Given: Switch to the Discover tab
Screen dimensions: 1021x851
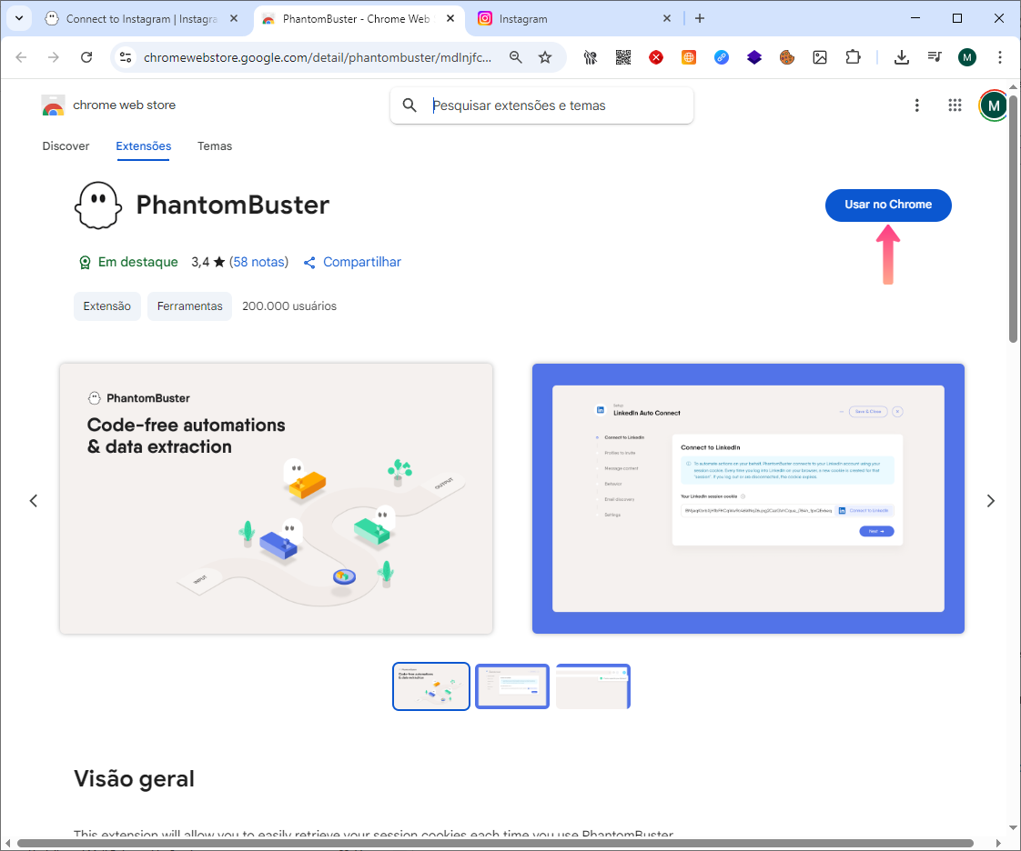Looking at the screenshot, I should point(66,145).
